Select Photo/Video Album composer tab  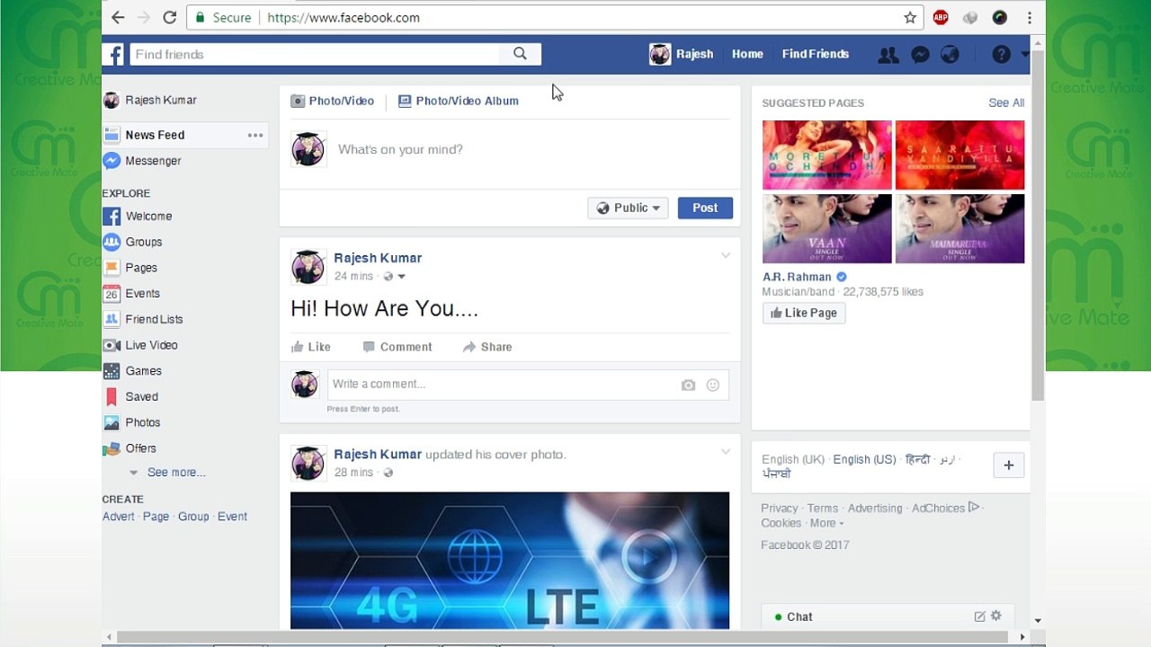point(459,101)
